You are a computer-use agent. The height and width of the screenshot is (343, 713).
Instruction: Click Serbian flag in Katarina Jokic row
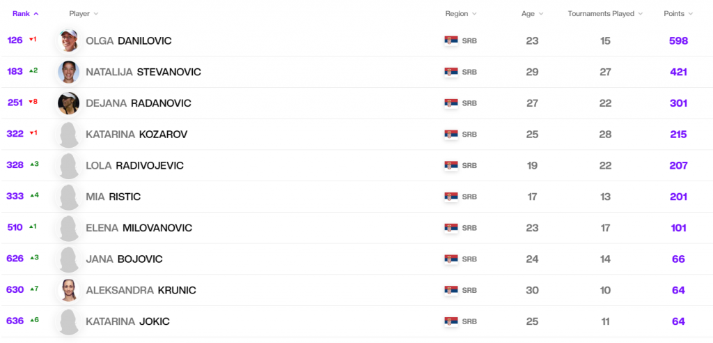pos(451,321)
